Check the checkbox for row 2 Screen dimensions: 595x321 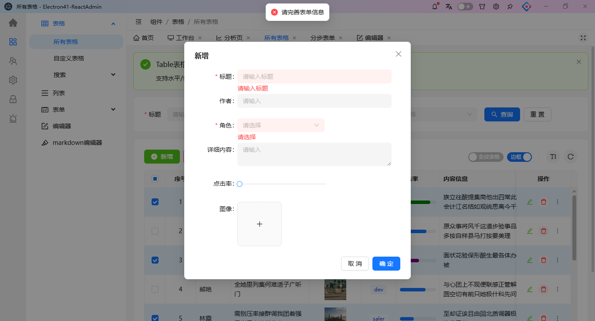point(155,231)
